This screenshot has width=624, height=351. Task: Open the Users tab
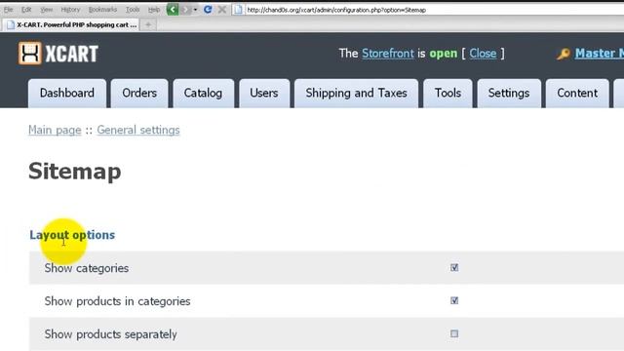pyautogui.click(x=264, y=94)
